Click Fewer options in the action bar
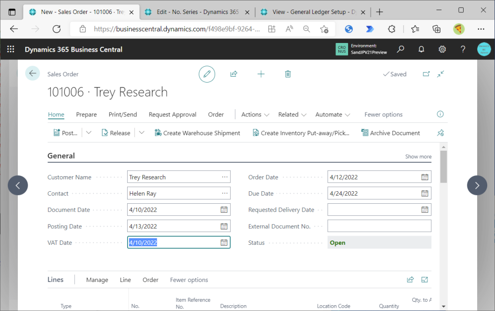The height and width of the screenshot is (311, 495). pyautogui.click(x=383, y=114)
